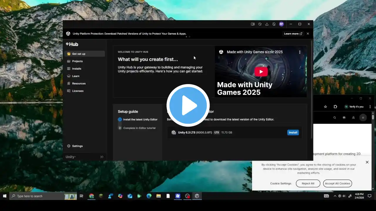Open the Projects section in sidebar

(x=77, y=61)
